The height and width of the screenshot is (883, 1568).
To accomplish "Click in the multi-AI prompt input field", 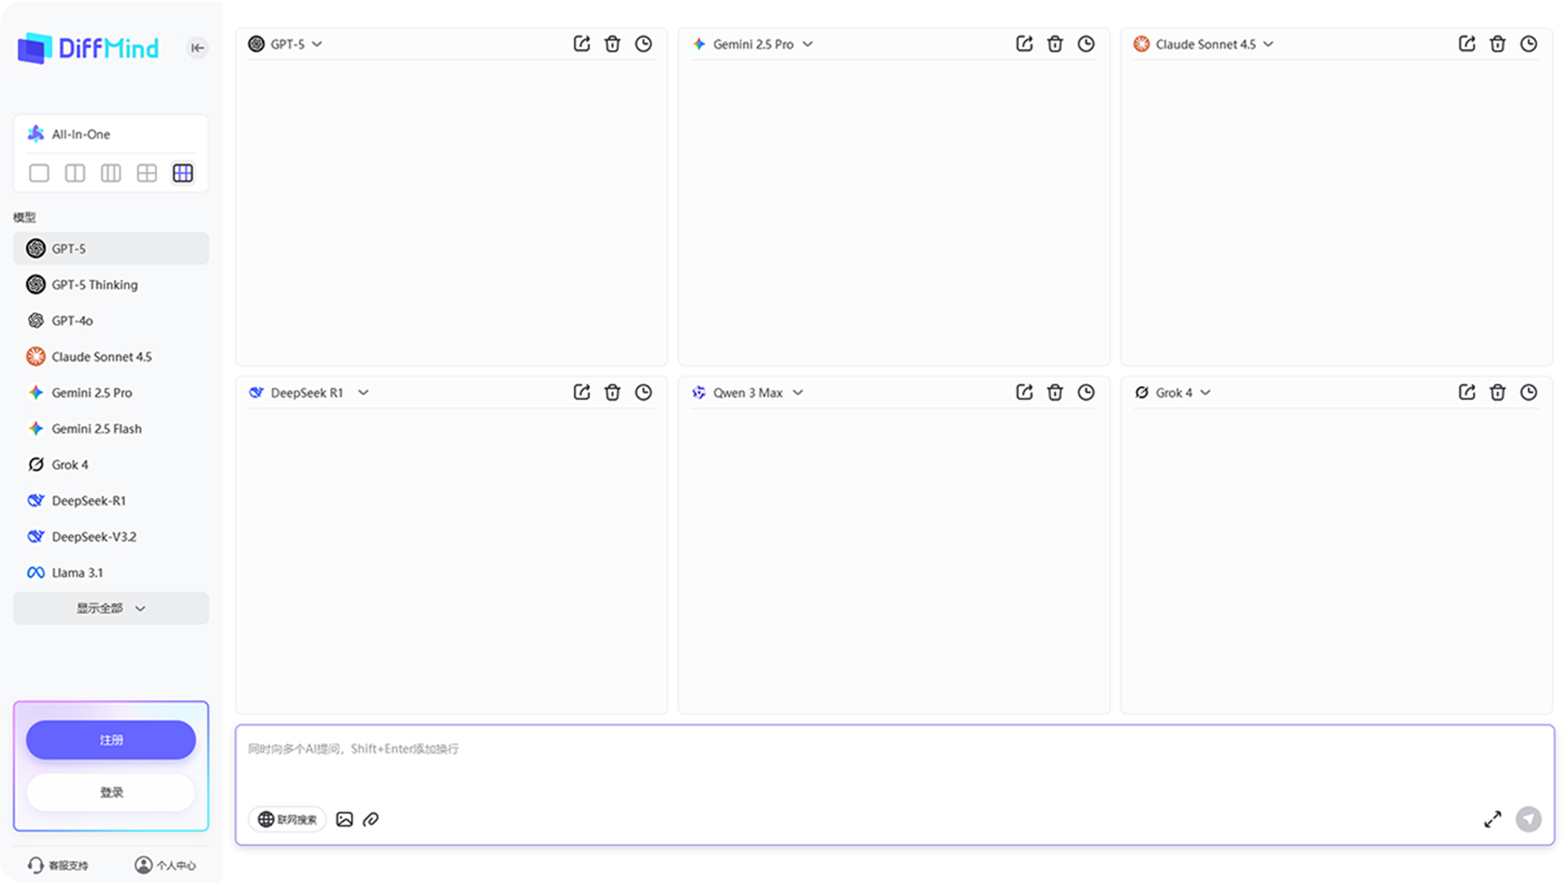I will (864, 765).
